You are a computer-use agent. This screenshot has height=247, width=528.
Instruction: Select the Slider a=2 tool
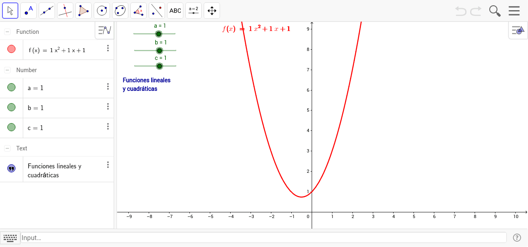coord(194,11)
